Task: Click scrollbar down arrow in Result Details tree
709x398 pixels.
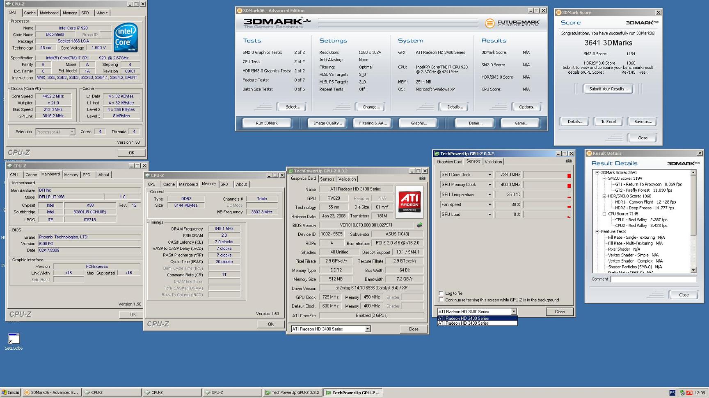Action: [693, 270]
